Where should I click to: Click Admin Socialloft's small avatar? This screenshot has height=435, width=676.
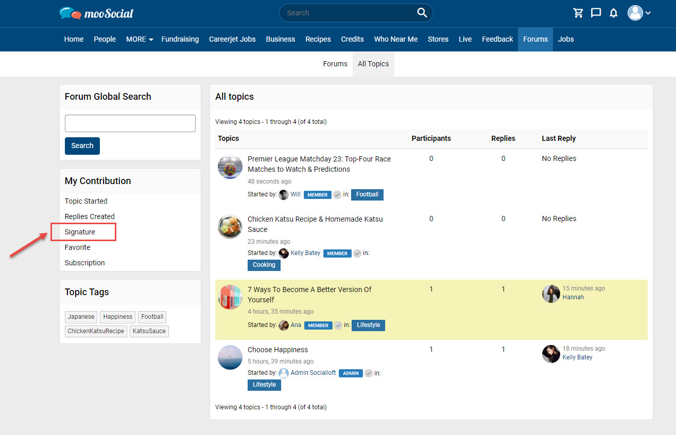click(x=284, y=373)
